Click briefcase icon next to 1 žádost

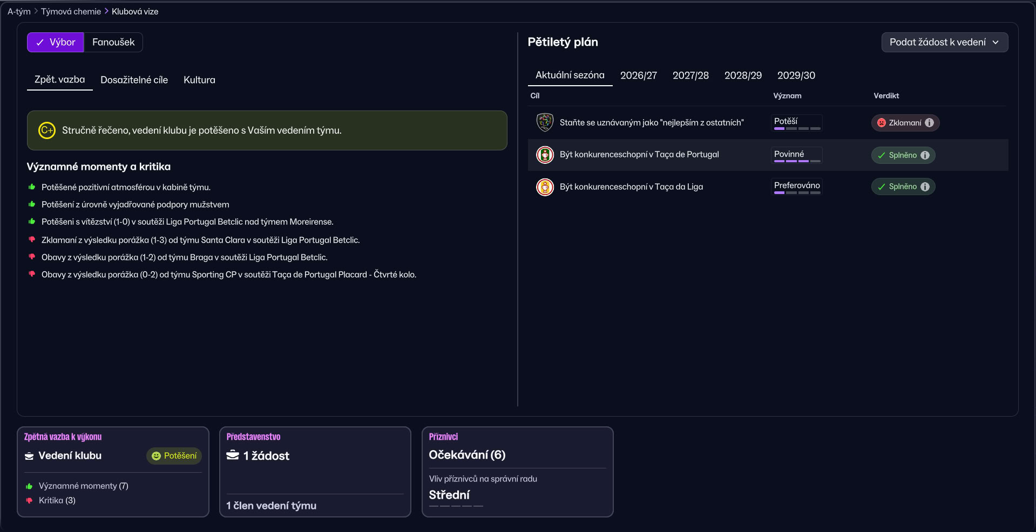[233, 455]
